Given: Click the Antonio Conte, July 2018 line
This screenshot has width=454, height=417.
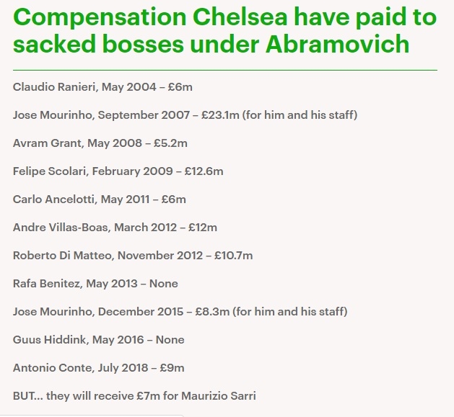Looking at the screenshot, I should tap(98, 368).
